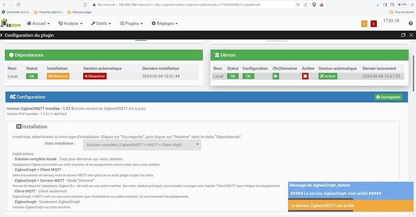Open the help question mark icon

pos(411,23)
